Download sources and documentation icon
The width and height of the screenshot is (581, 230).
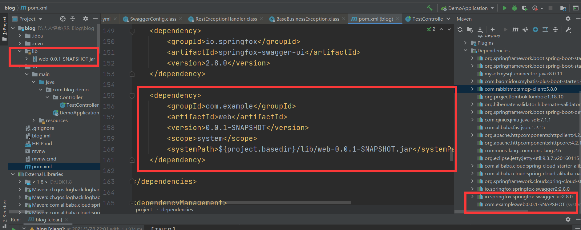tap(480, 30)
